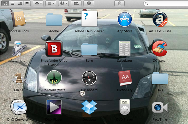Launch the App Store icon
Image resolution: width=188 pixels, height=124 pixels.
point(124,19)
